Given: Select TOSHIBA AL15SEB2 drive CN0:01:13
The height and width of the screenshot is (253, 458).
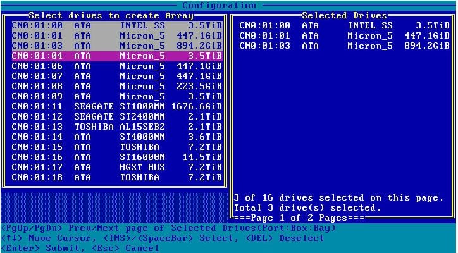Looking at the screenshot, I should click(x=117, y=126).
